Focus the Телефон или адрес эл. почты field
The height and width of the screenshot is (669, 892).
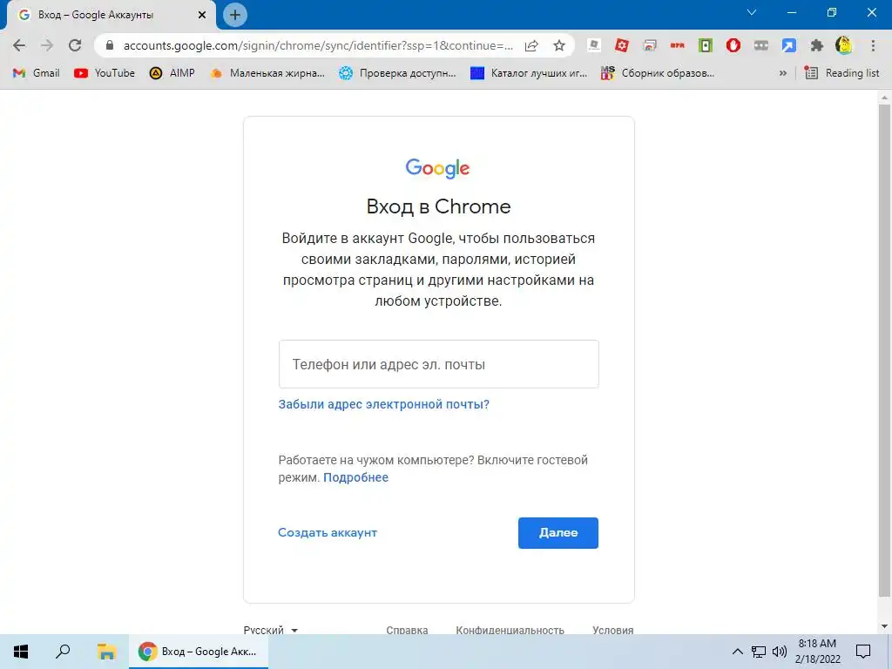[x=439, y=364]
